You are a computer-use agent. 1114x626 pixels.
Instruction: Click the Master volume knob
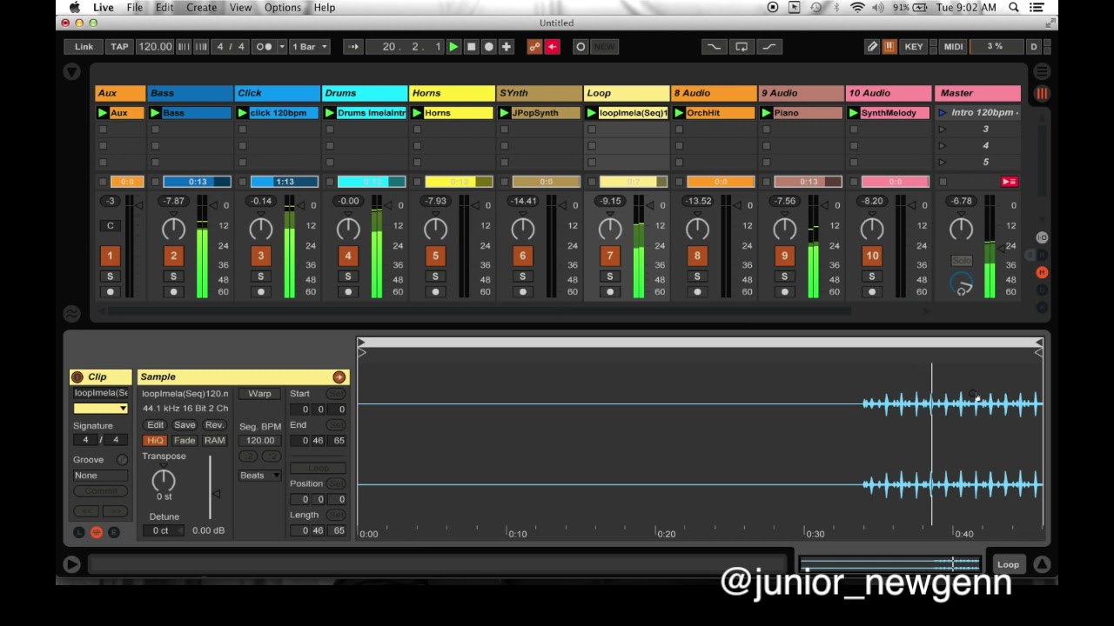pyautogui.click(x=961, y=229)
